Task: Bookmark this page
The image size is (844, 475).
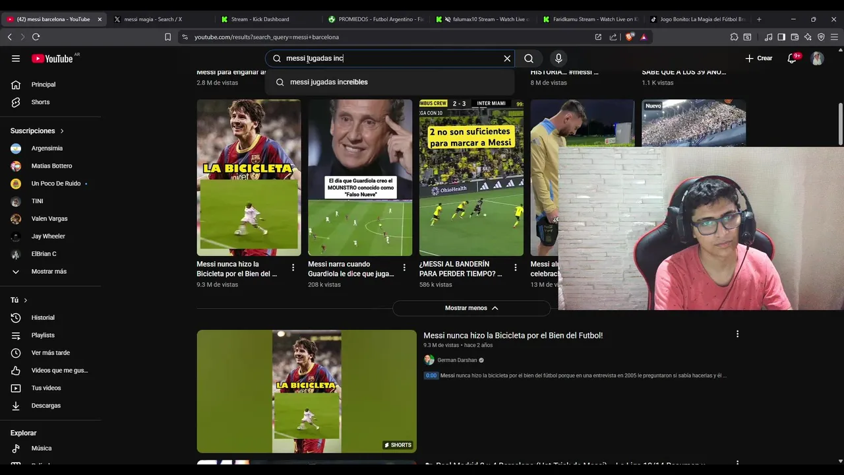Action: click(167, 37)
